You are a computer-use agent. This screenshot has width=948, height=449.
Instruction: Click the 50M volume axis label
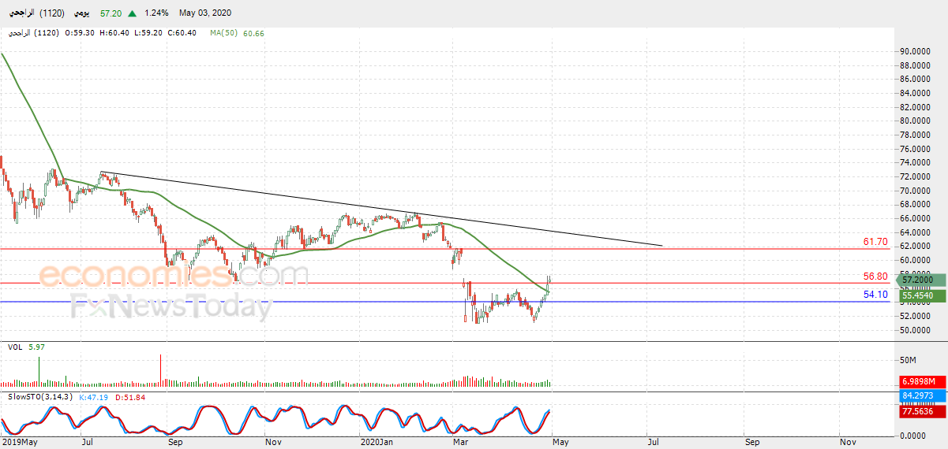click(908, 360)
